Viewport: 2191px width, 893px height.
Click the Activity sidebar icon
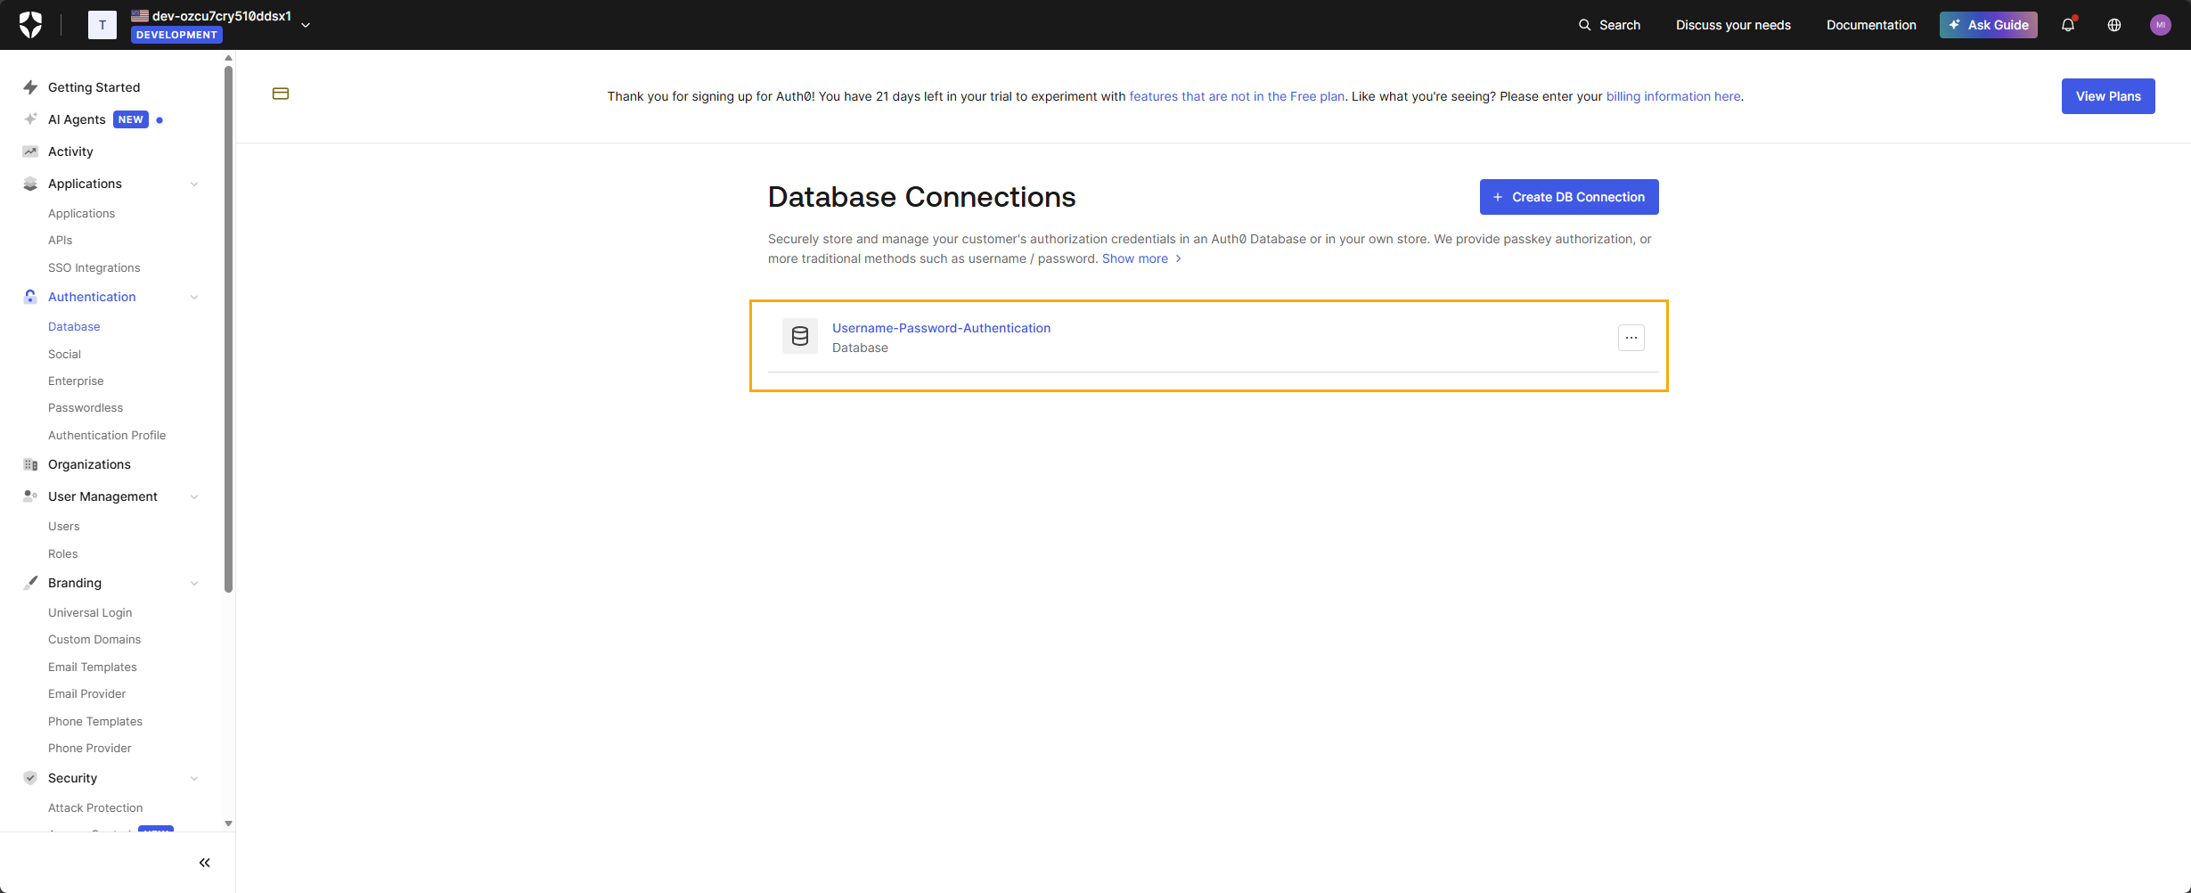[29, 151]
